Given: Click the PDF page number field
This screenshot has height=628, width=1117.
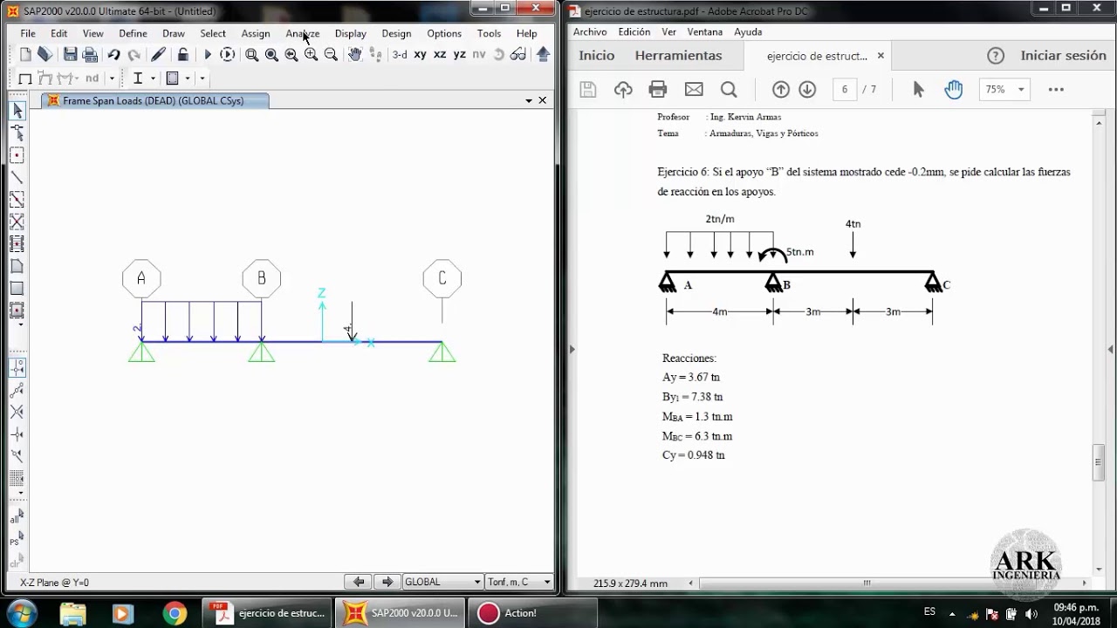Looking at the screenshot, I should point(845,89).
